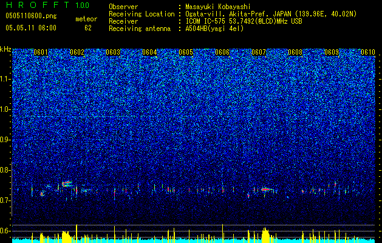Click the 1.0 frequency axis label
382x243 pixels.
pyautogui.click(x=5, y=109)
